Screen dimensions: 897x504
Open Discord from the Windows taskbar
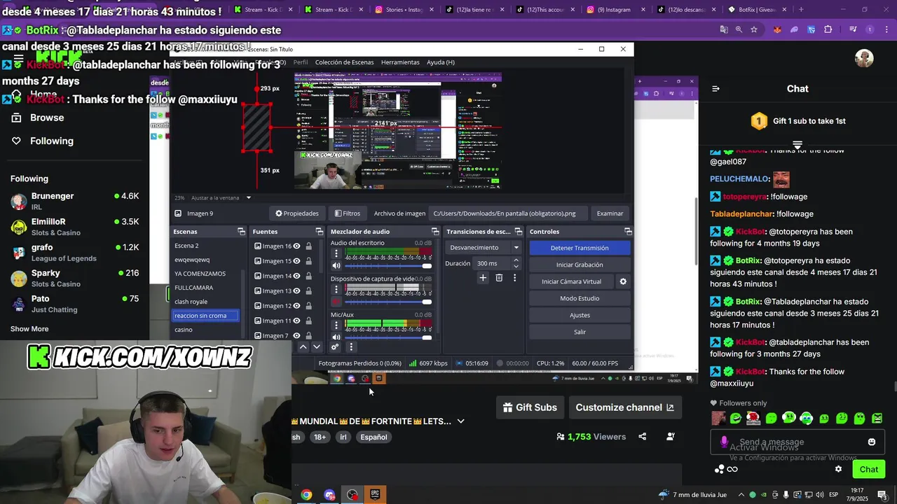(x=329, y=494)
